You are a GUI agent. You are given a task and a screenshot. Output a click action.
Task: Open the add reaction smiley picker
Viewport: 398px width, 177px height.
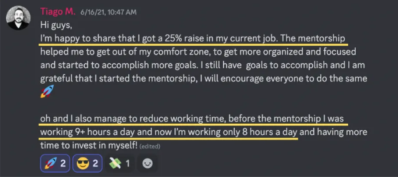(147, 164)
